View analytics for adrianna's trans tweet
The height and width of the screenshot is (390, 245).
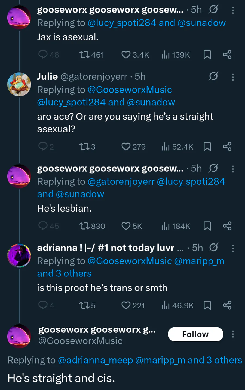coord(166,305)
